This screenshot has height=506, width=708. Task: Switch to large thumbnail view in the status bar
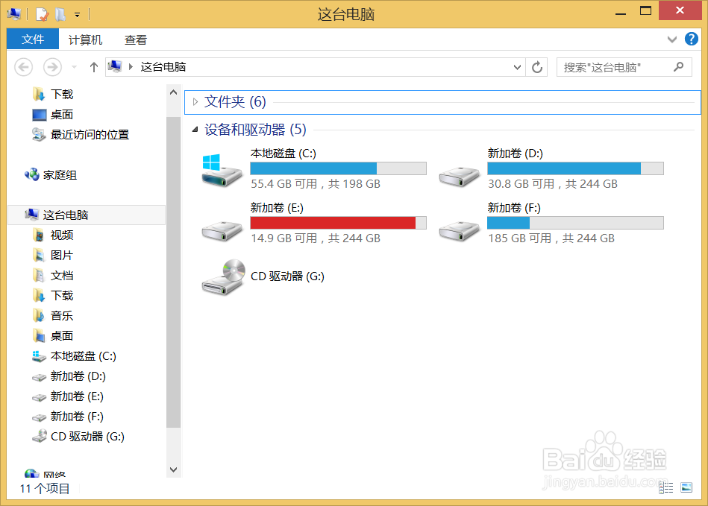point(685,488)
